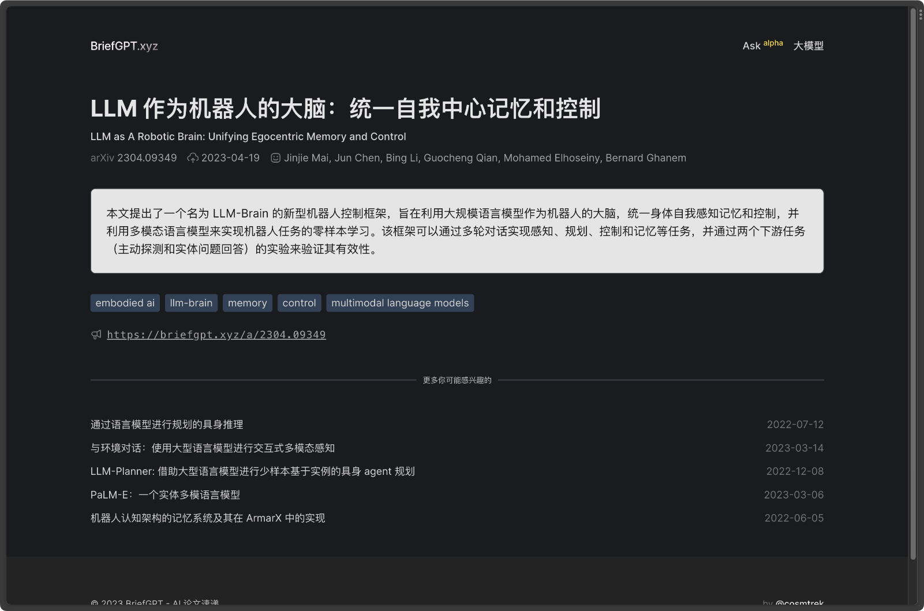The height and width of the screenshot is (611, 924).
Task: Click the BriefGPT.xyz logo
Action: pyautogui.click(x=124, y=46)
